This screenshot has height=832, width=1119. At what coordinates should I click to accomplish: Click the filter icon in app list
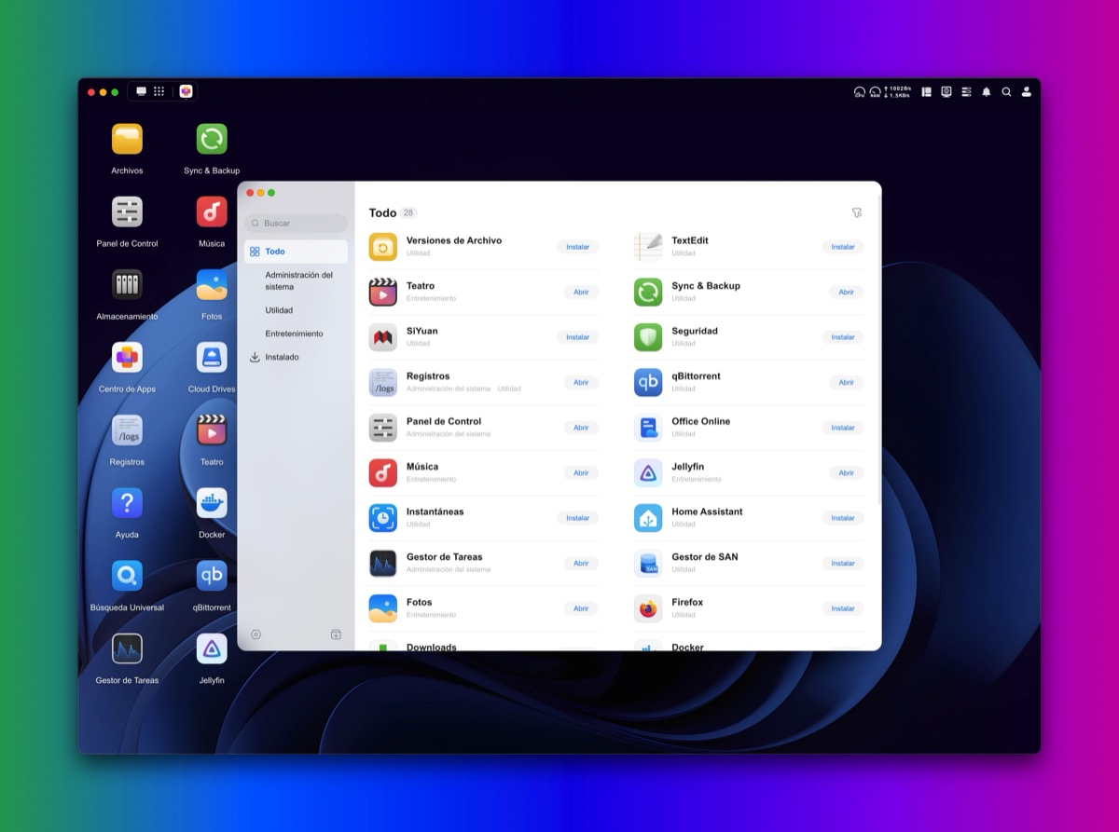[x=856, y=213]
